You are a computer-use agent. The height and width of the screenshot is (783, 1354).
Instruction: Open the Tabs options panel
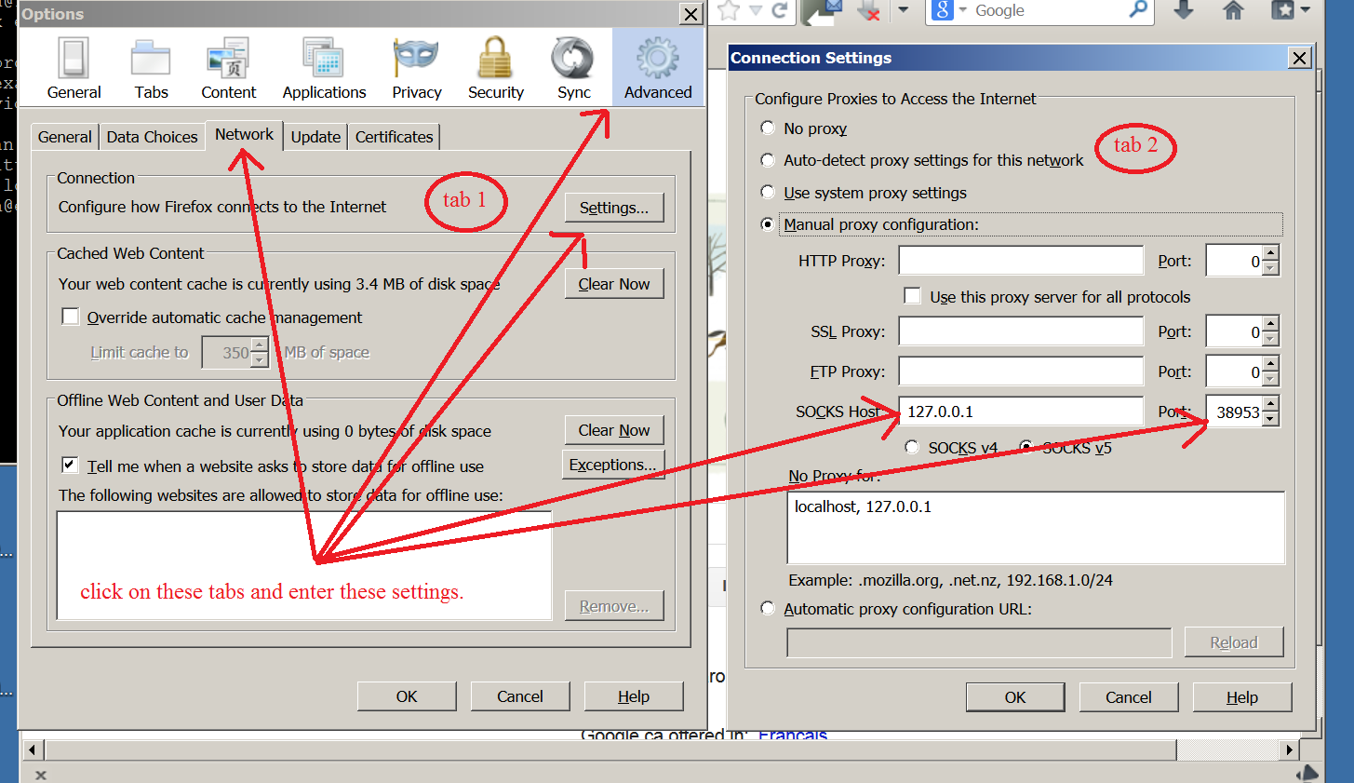coord(151,65)
